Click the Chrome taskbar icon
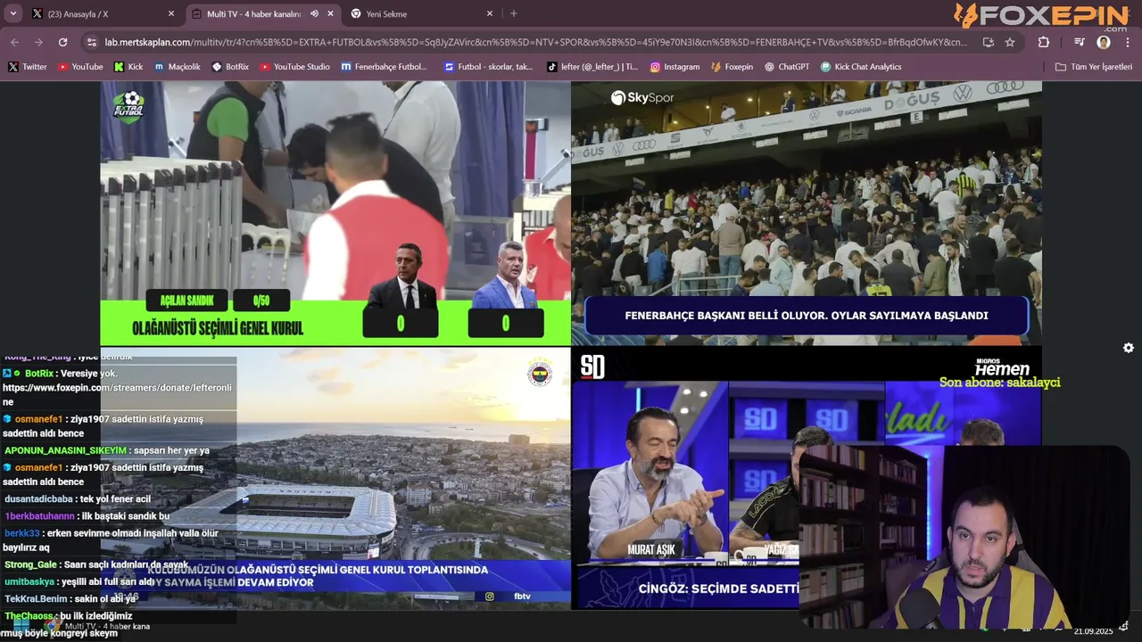Screen dimensions: 1142x642 [53, 627]
